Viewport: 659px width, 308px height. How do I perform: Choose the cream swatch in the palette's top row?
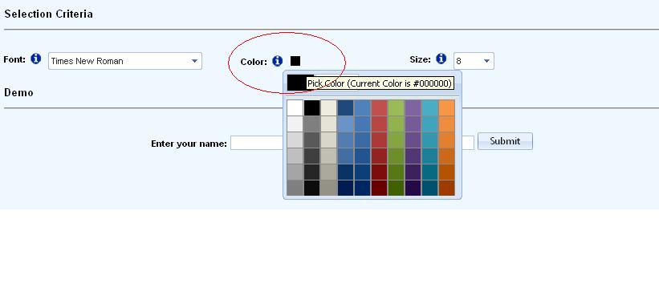[328, 107]
